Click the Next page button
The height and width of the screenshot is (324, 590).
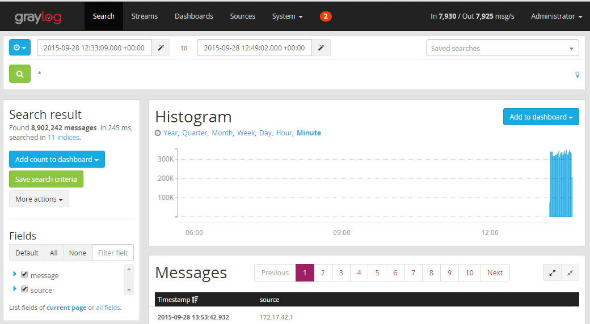coord(495,273)
